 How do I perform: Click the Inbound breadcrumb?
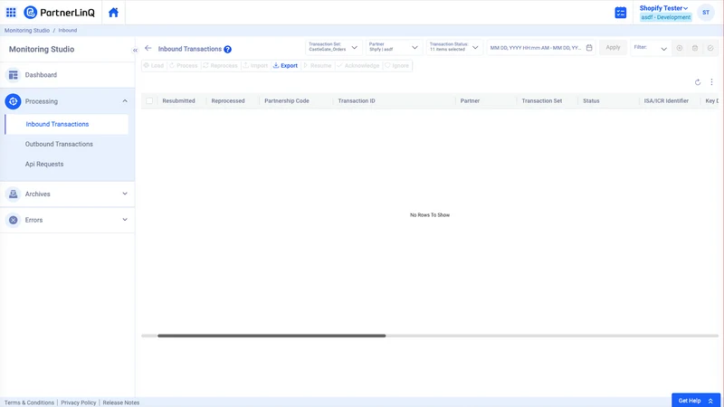[x=67, y=31]
